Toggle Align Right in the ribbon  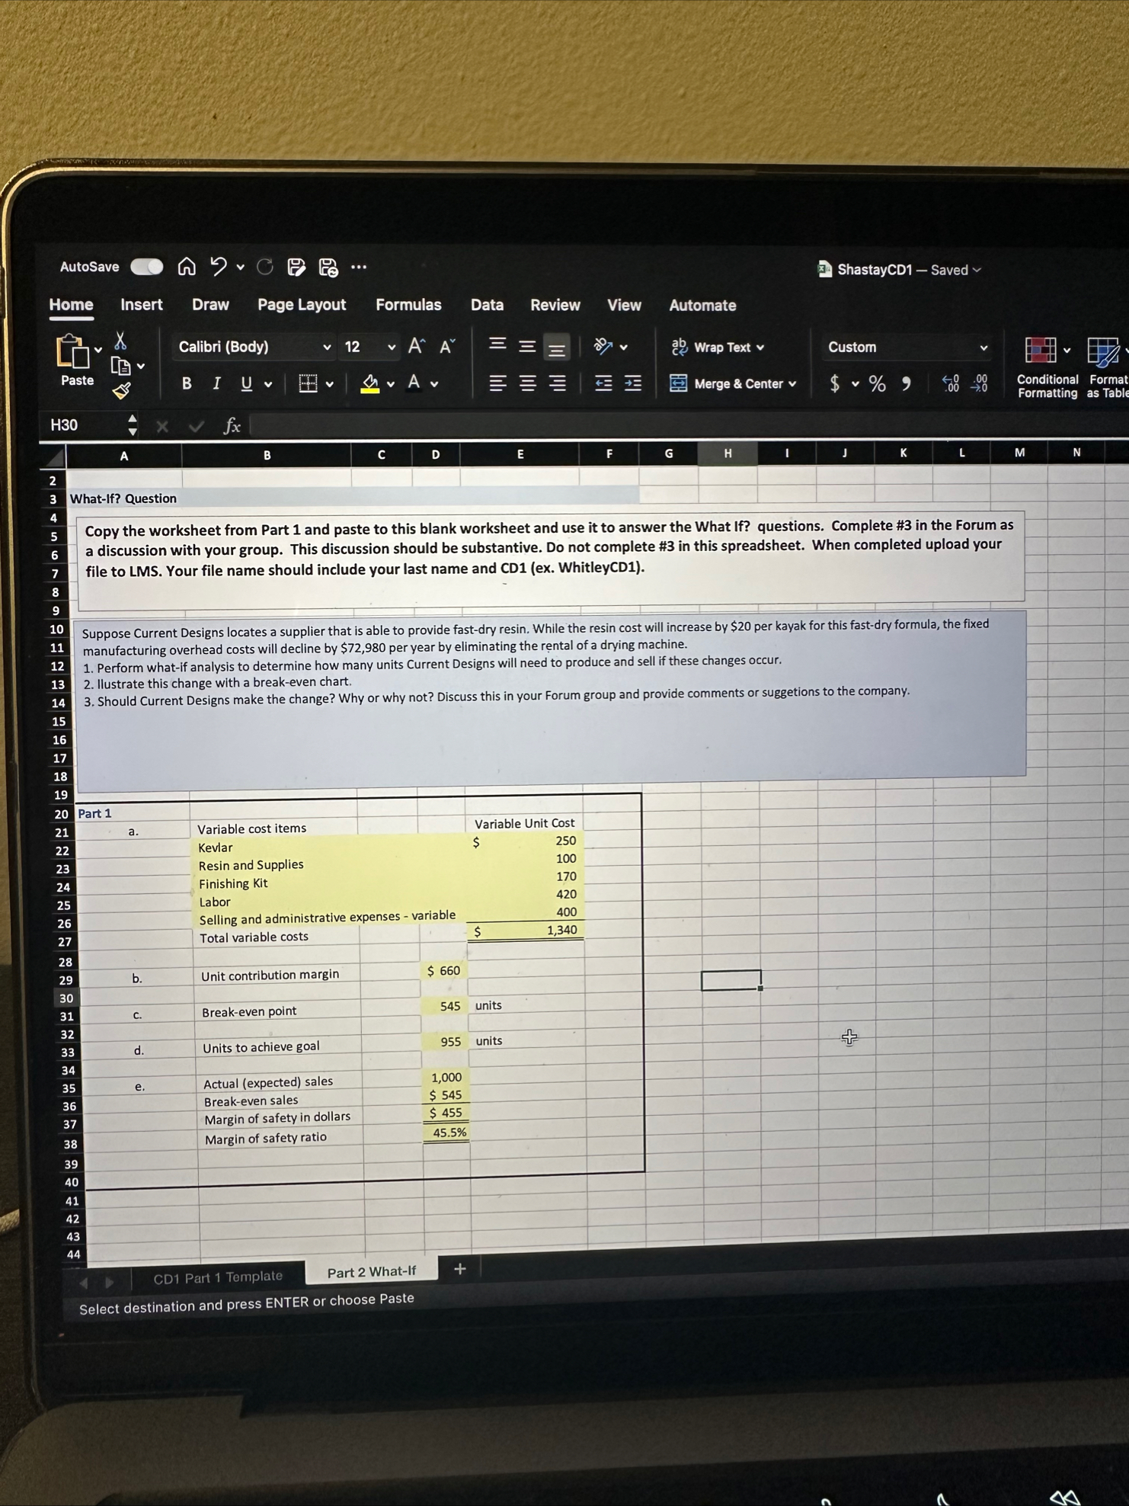coord(558,383)
